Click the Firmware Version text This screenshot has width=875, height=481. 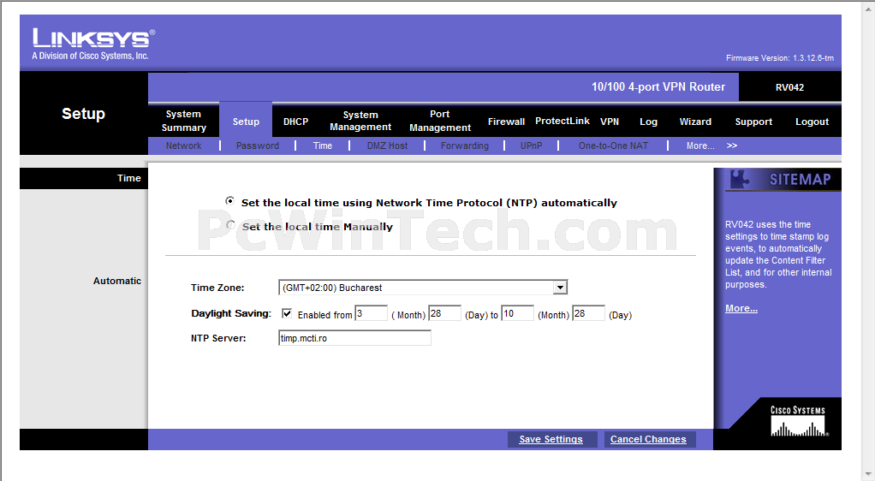click(x=780, y=58)
